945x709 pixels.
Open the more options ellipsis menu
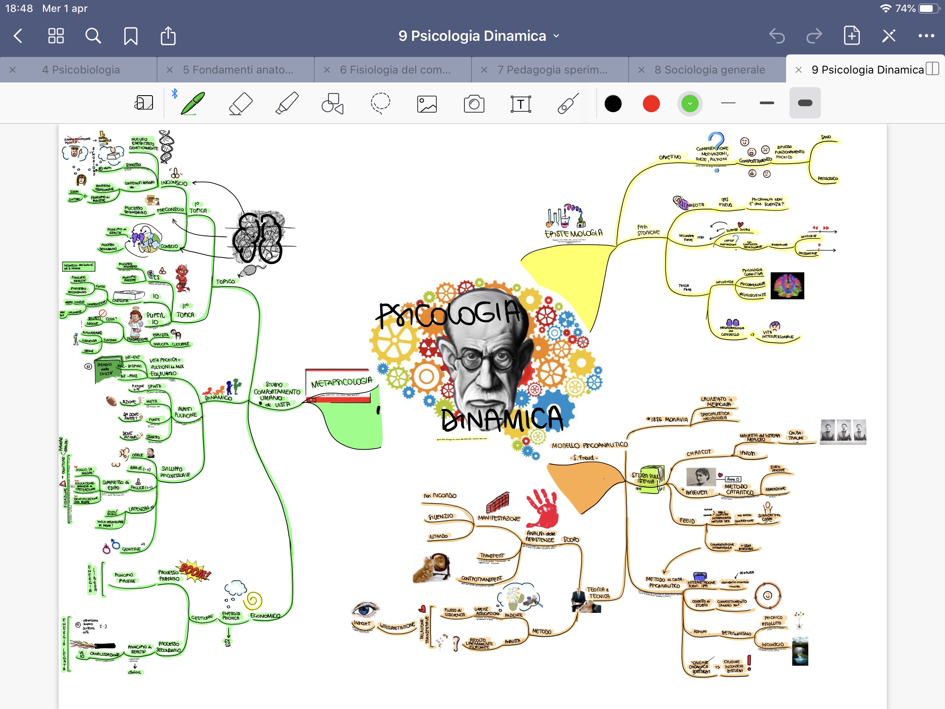(x=926, y=36)
